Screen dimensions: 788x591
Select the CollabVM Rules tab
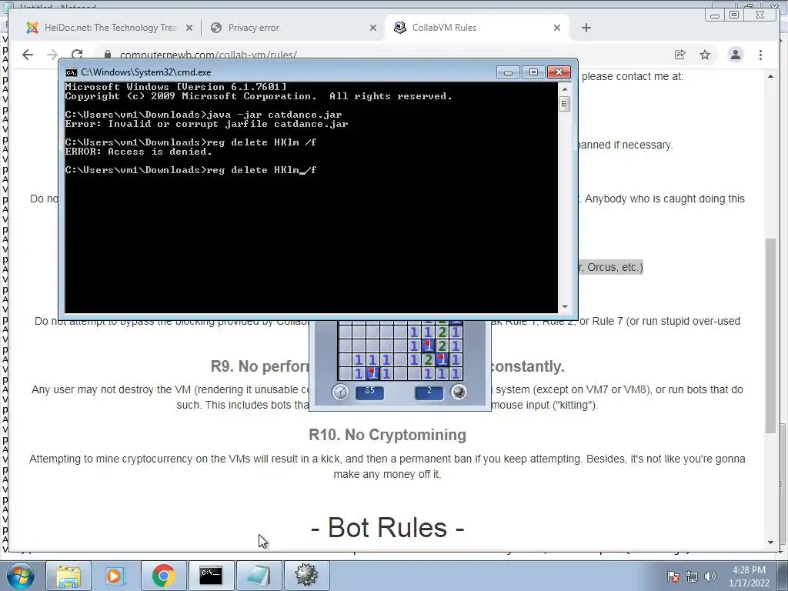[x=444, y=28]
